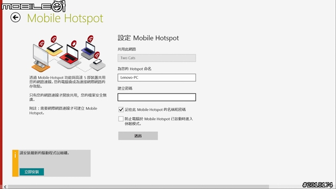
Task: Click the 立即安裝 install now button
Action: click(31, 172)
